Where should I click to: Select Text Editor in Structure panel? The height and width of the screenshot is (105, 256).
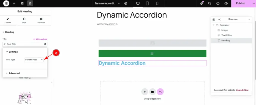pos(226,35)
